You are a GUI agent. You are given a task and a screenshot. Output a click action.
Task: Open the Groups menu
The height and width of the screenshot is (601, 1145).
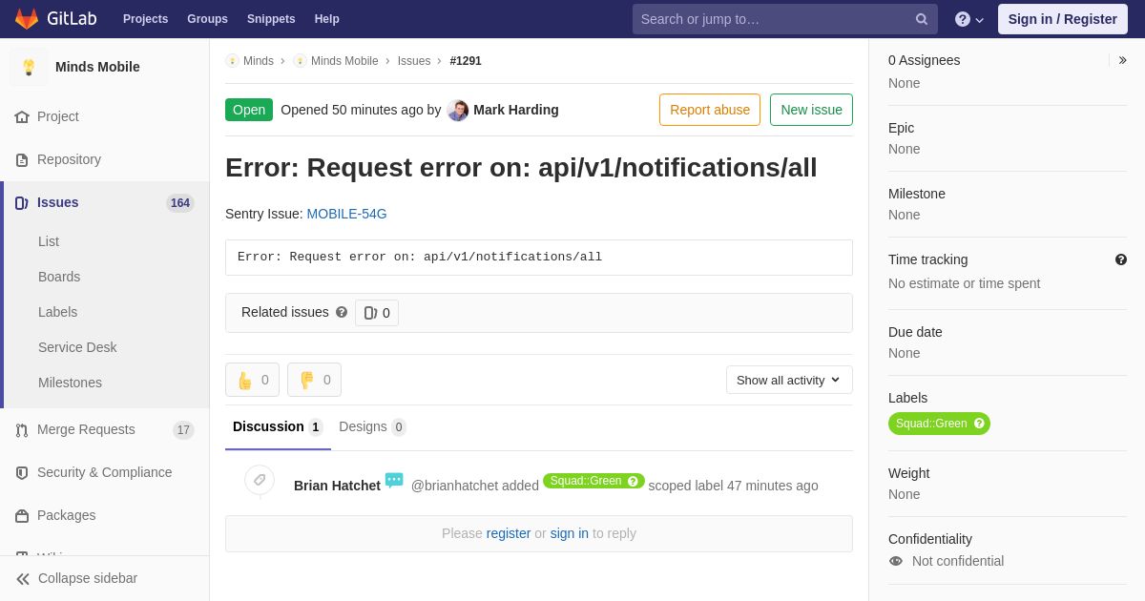(207, 19)
